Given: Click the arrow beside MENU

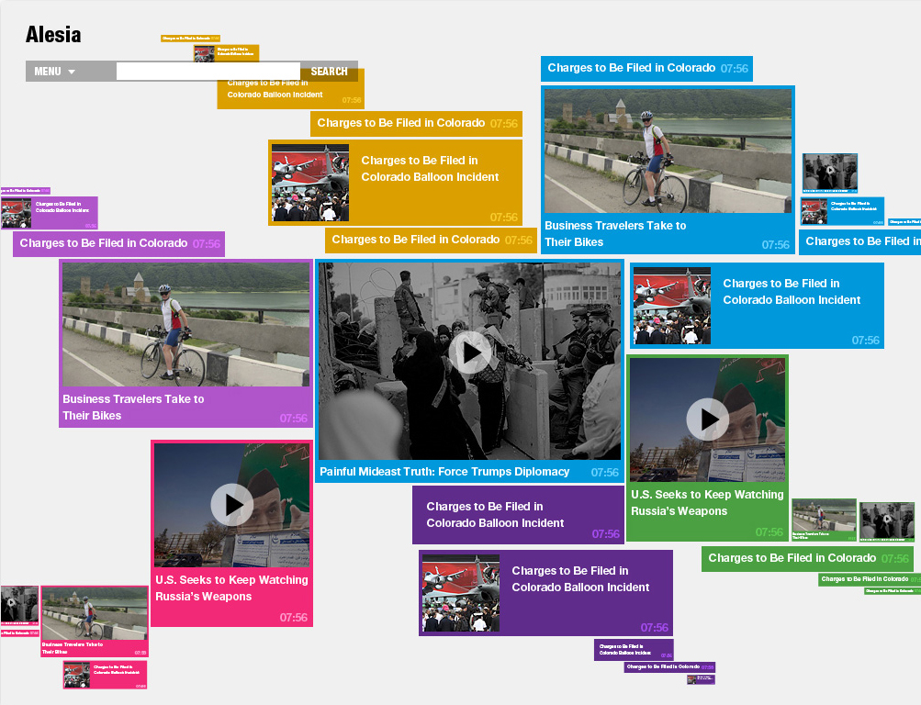Looking at the screenshot, I should (72, 72).
